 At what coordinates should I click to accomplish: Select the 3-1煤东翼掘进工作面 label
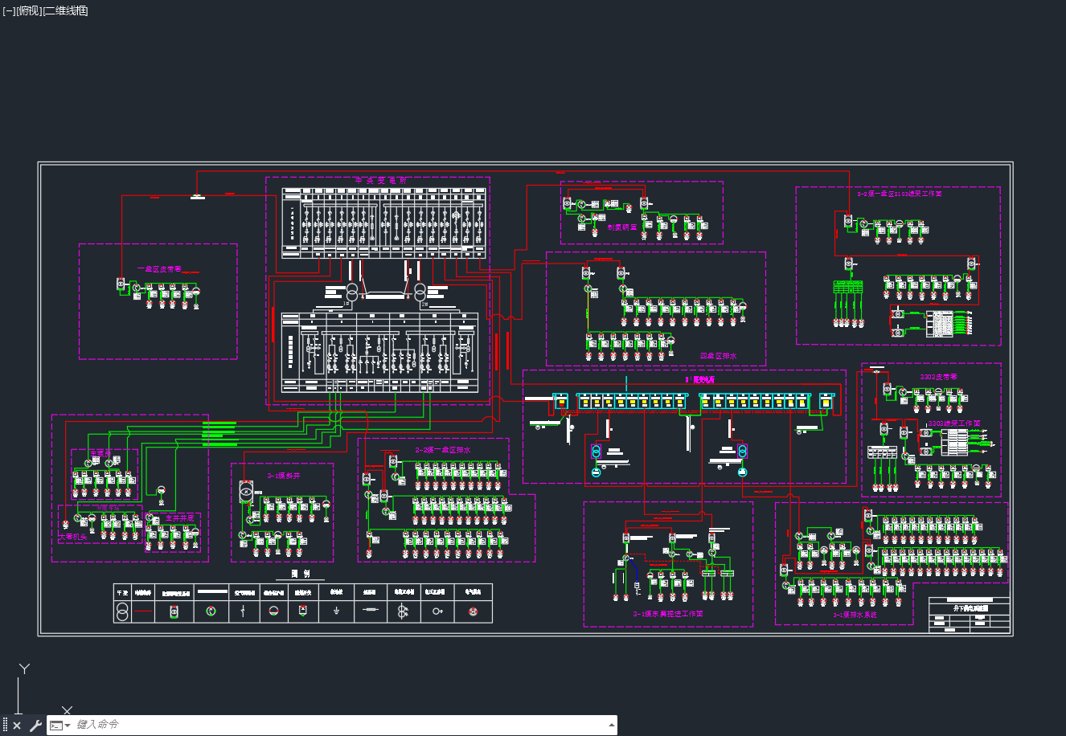point(668,614)
